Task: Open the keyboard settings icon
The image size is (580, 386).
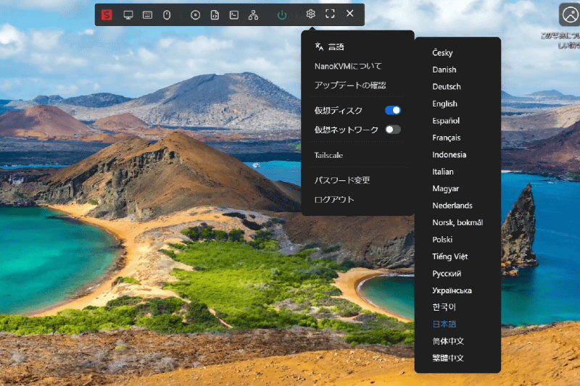Action: pos(147,14)
